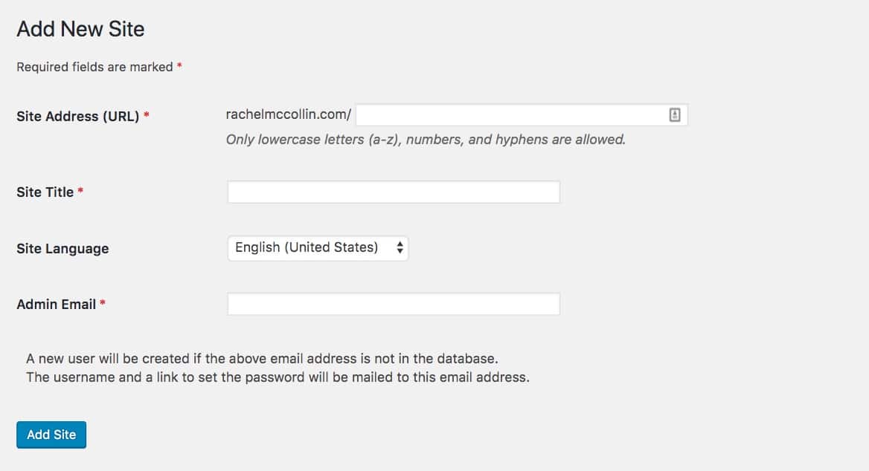Click the rachelmccollin.com/ URL prefix text
Image resolution: width=869 pixels, height=471 pixels.
(x=289, y=115)
